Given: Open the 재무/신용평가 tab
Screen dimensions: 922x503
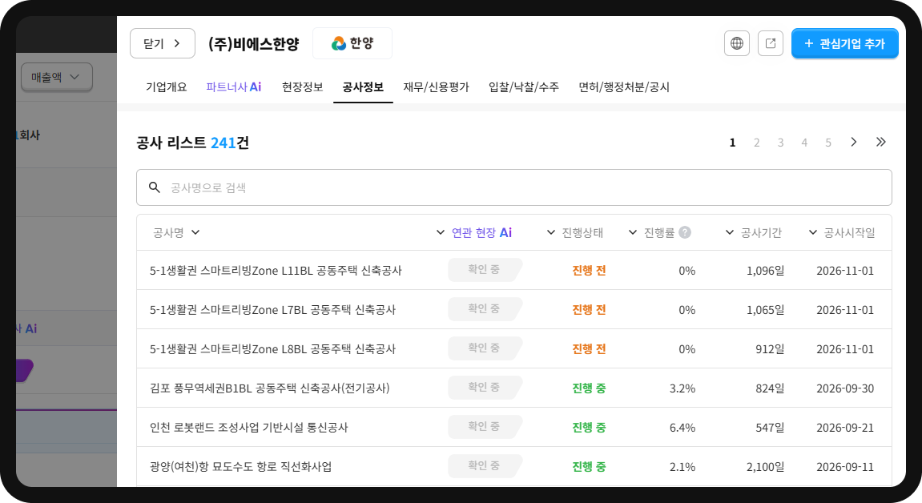Looking at the screenshot, I should (436, 87).
